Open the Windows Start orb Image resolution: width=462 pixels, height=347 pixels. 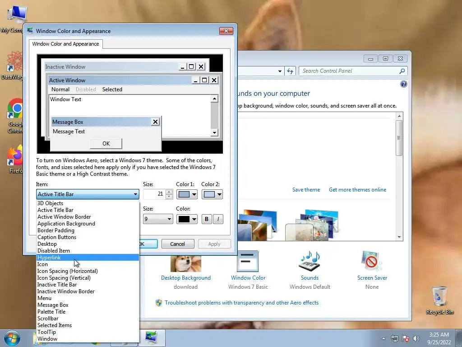click(x=12, y=338)
